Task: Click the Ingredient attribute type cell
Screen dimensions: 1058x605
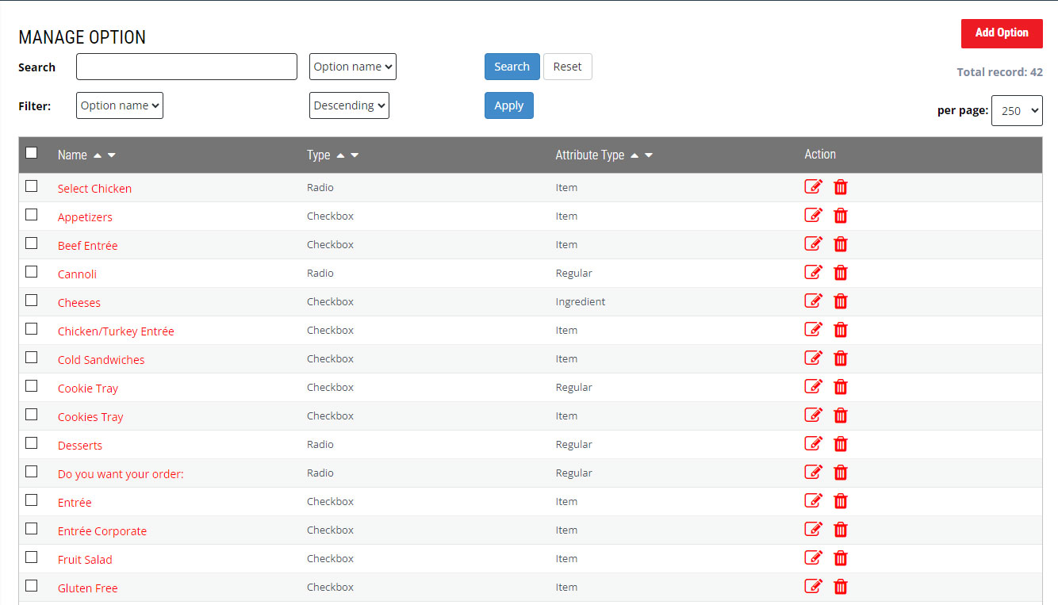Action: tap(581, 302)
